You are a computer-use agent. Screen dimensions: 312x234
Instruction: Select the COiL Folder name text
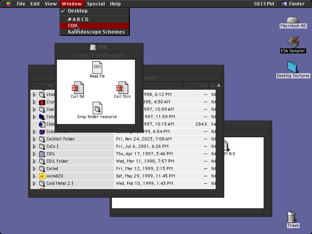57,161
